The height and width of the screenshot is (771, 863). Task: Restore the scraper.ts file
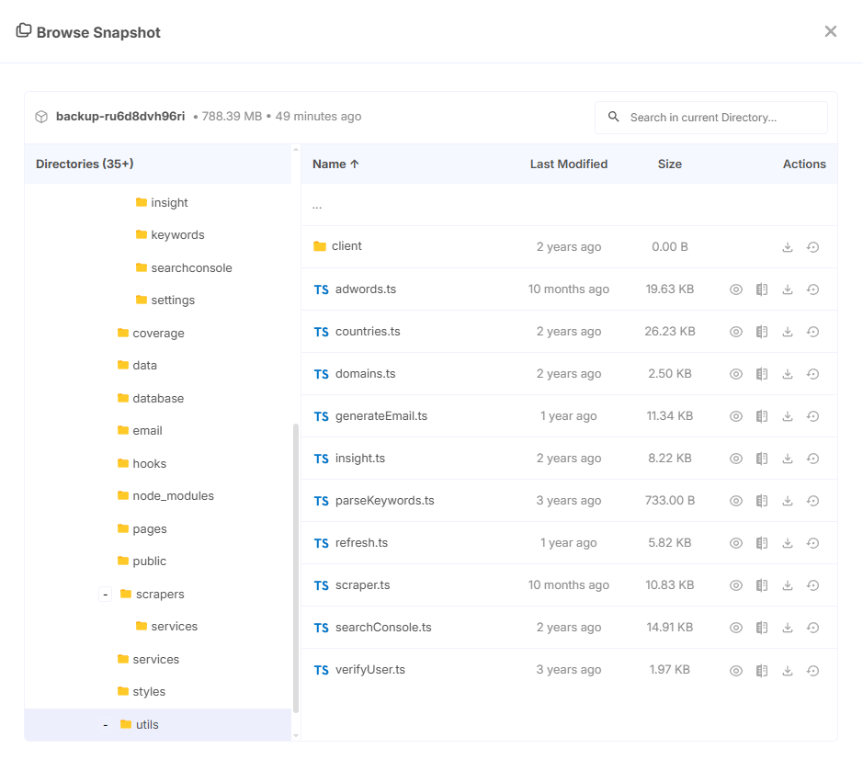(x=812, y=585)
